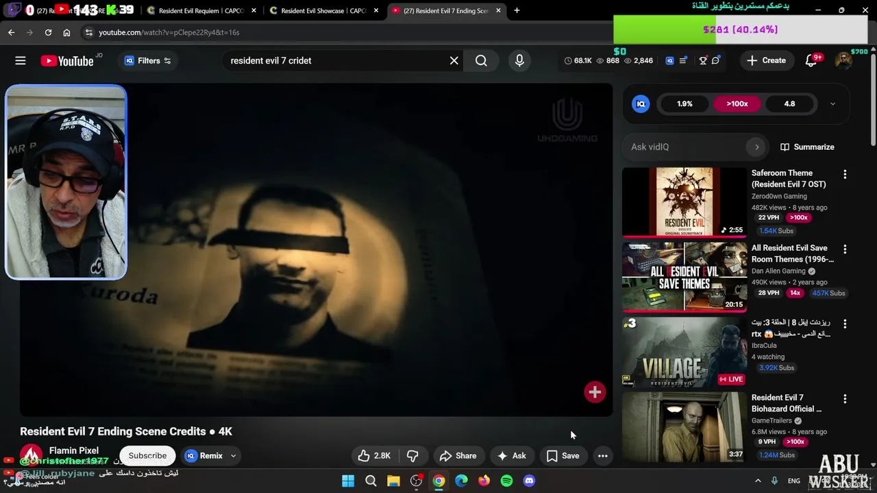Switch to Resident Evil Showcase CAPCOM tab

(325, 11)
